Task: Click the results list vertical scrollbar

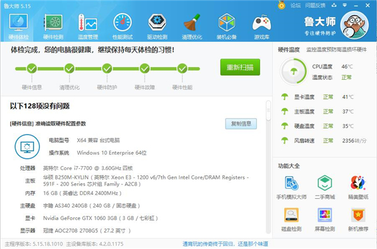Action: (268, 167)
